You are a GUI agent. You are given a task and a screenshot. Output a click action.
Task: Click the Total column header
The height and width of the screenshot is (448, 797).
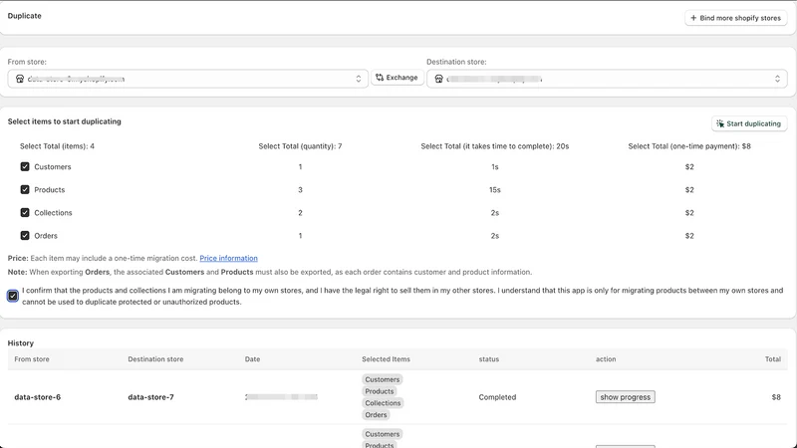(773, 359)
